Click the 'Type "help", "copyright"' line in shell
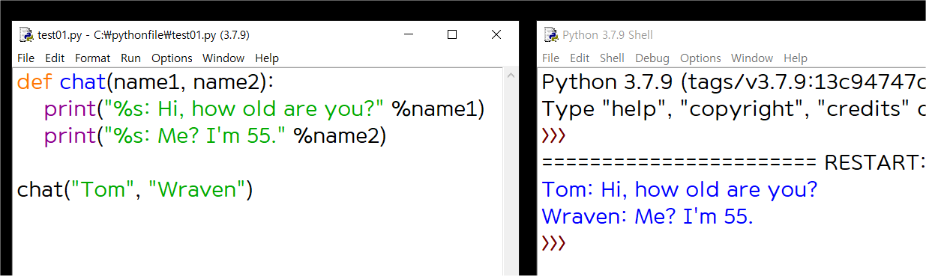 [733, 109]
